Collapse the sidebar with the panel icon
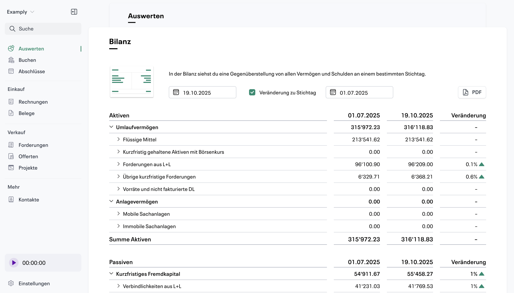Image resolution: width=514 pixels, height=293 pixels. (x=74, y=12)
